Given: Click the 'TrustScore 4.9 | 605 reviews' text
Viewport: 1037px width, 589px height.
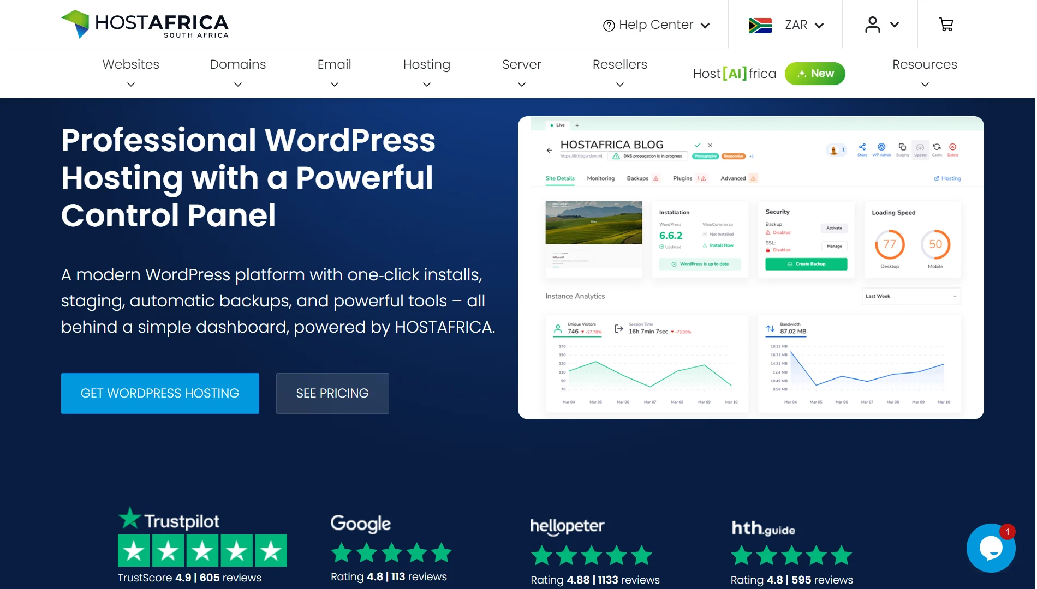Looking at the screenshot, I should (x=189, y=578).
